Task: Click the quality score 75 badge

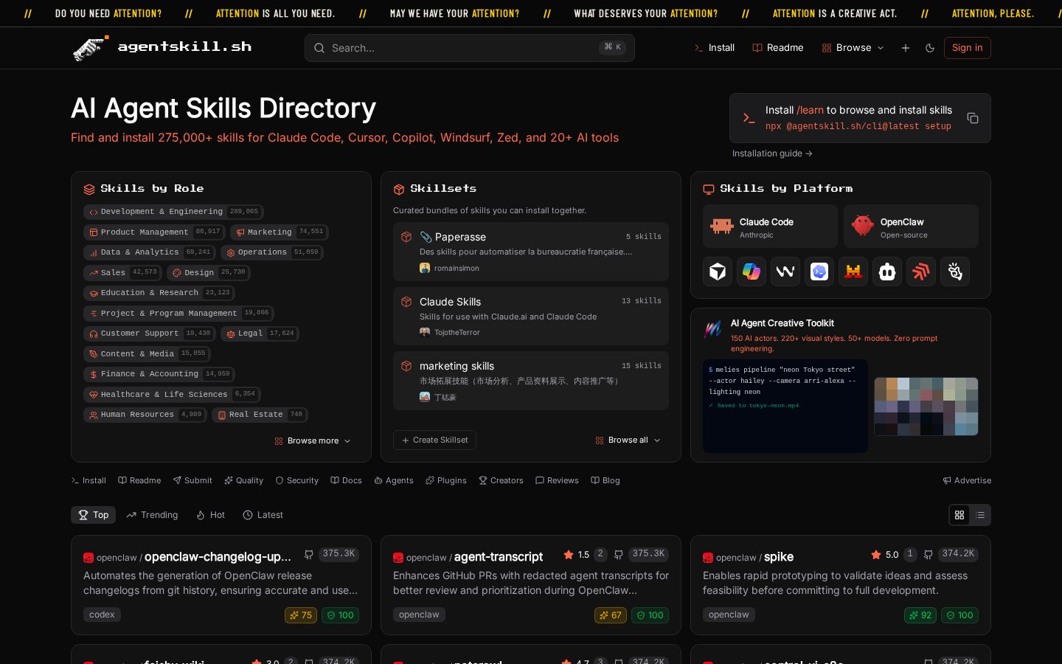Action: click(x=301, y=615)
